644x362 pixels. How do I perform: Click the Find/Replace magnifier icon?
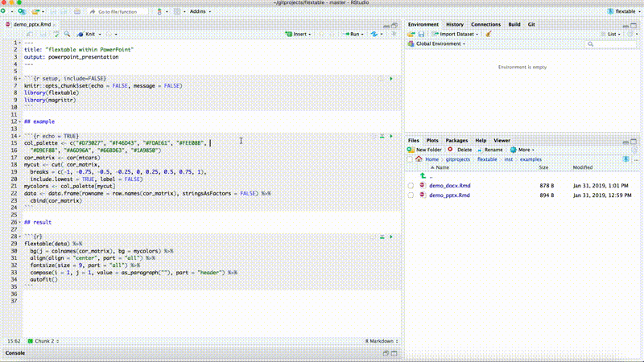(68, 34)
